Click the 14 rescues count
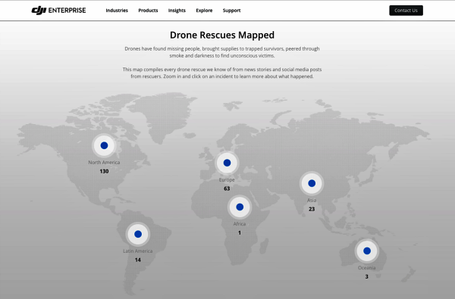The image size is (455, 299). click(138, 260)
